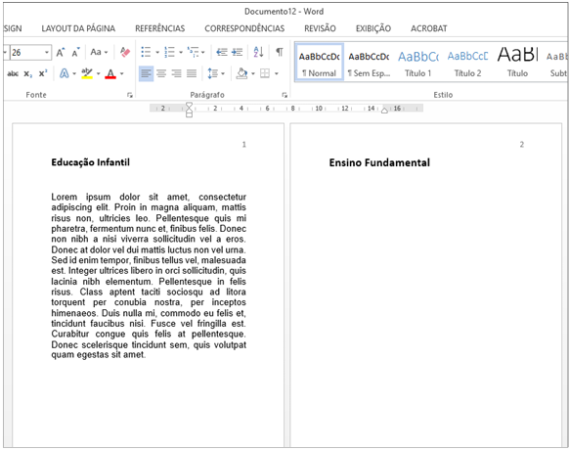Align text right
569x450 pixels.
tap(176, 73)
